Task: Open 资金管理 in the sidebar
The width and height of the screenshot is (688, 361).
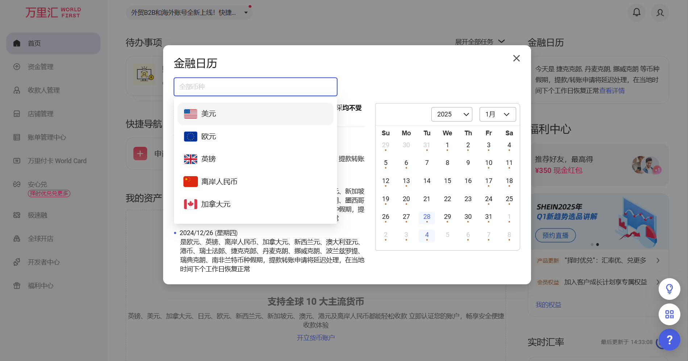Action: 41,67
